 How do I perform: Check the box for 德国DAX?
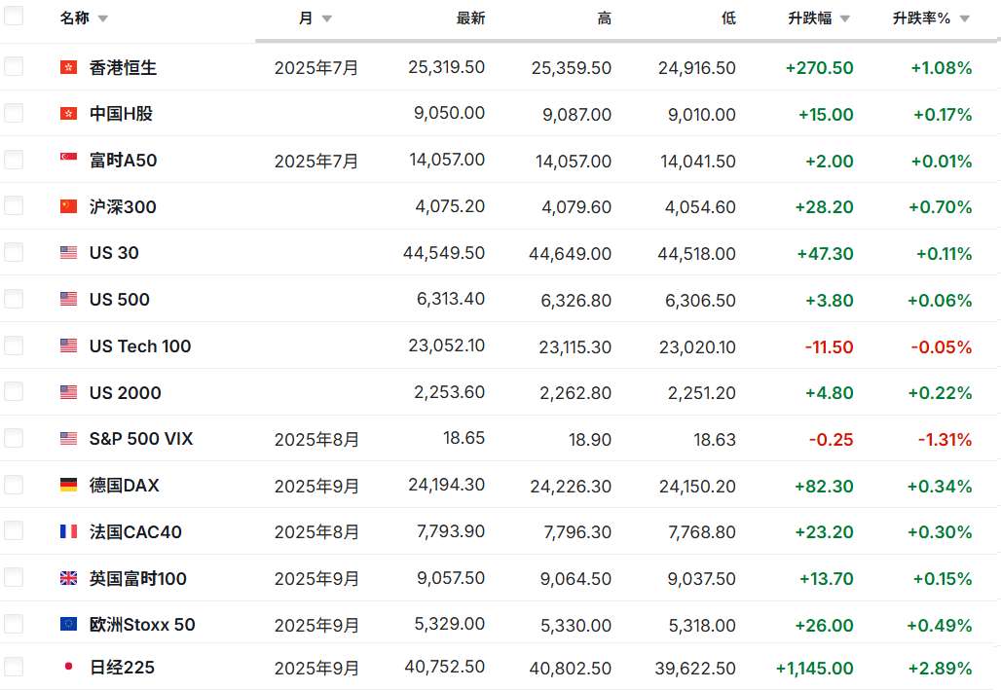click(x=14, y=484)
